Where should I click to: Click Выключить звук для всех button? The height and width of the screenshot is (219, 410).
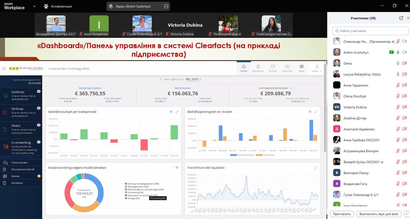379,214
